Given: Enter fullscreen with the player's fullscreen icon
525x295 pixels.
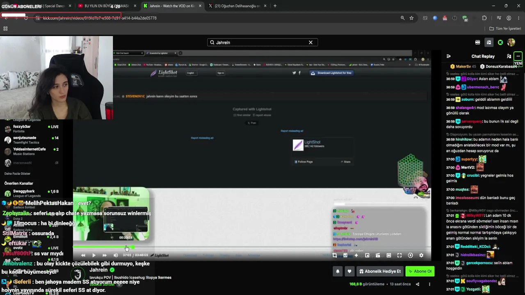Looking at the screenshot, I should coord(399,255).
